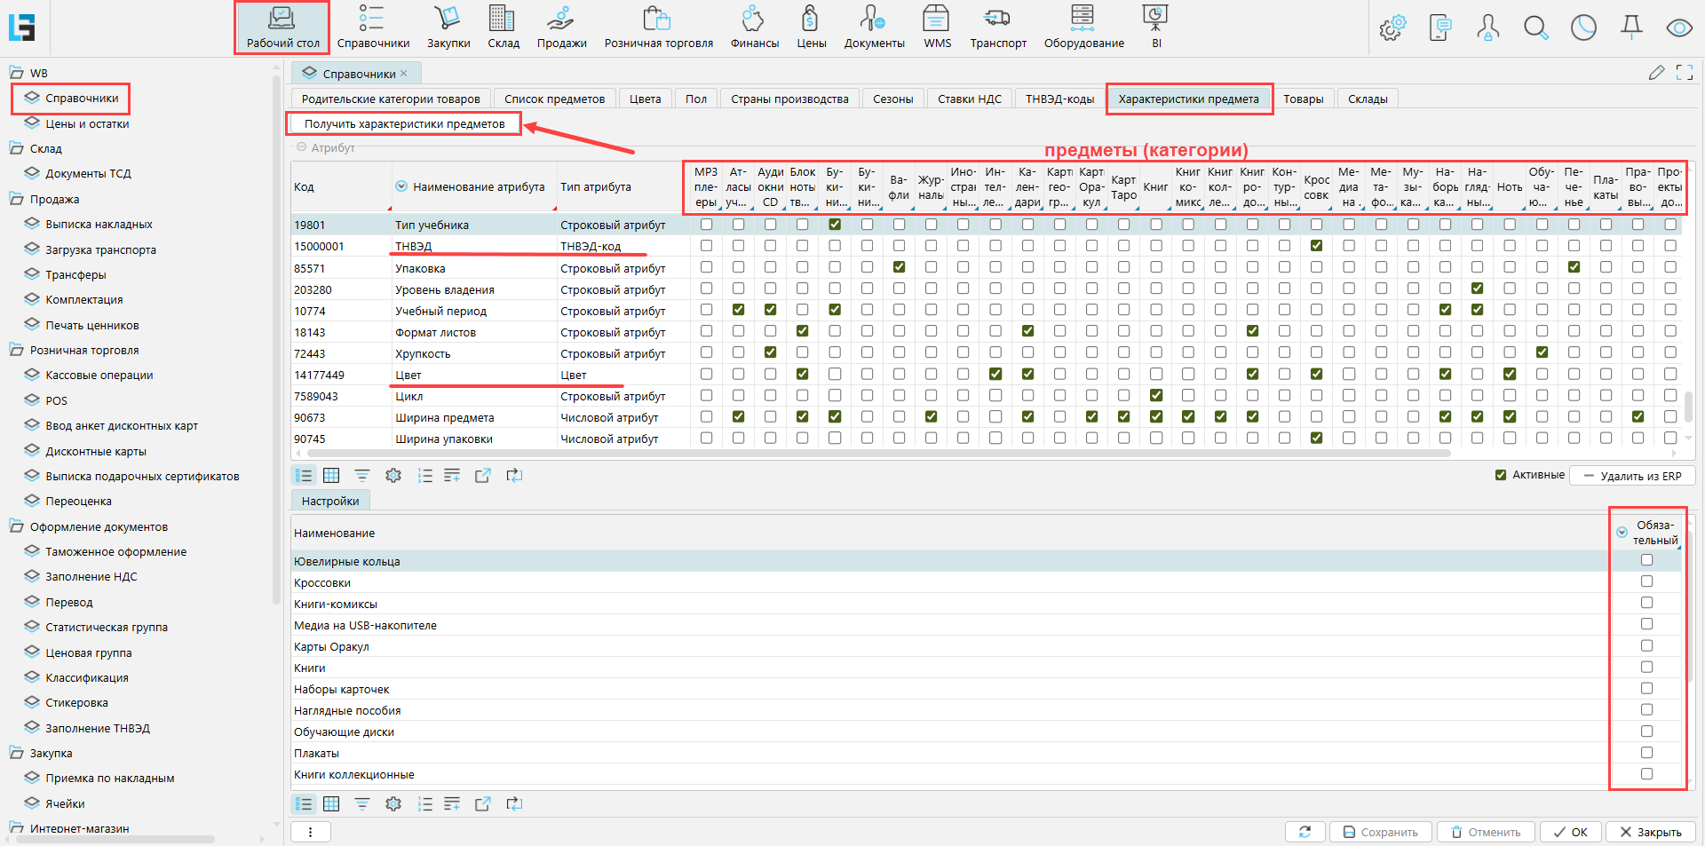Open the Склад warehouse module icon
The image size is (1705, 846).
(x=503, y=27)
